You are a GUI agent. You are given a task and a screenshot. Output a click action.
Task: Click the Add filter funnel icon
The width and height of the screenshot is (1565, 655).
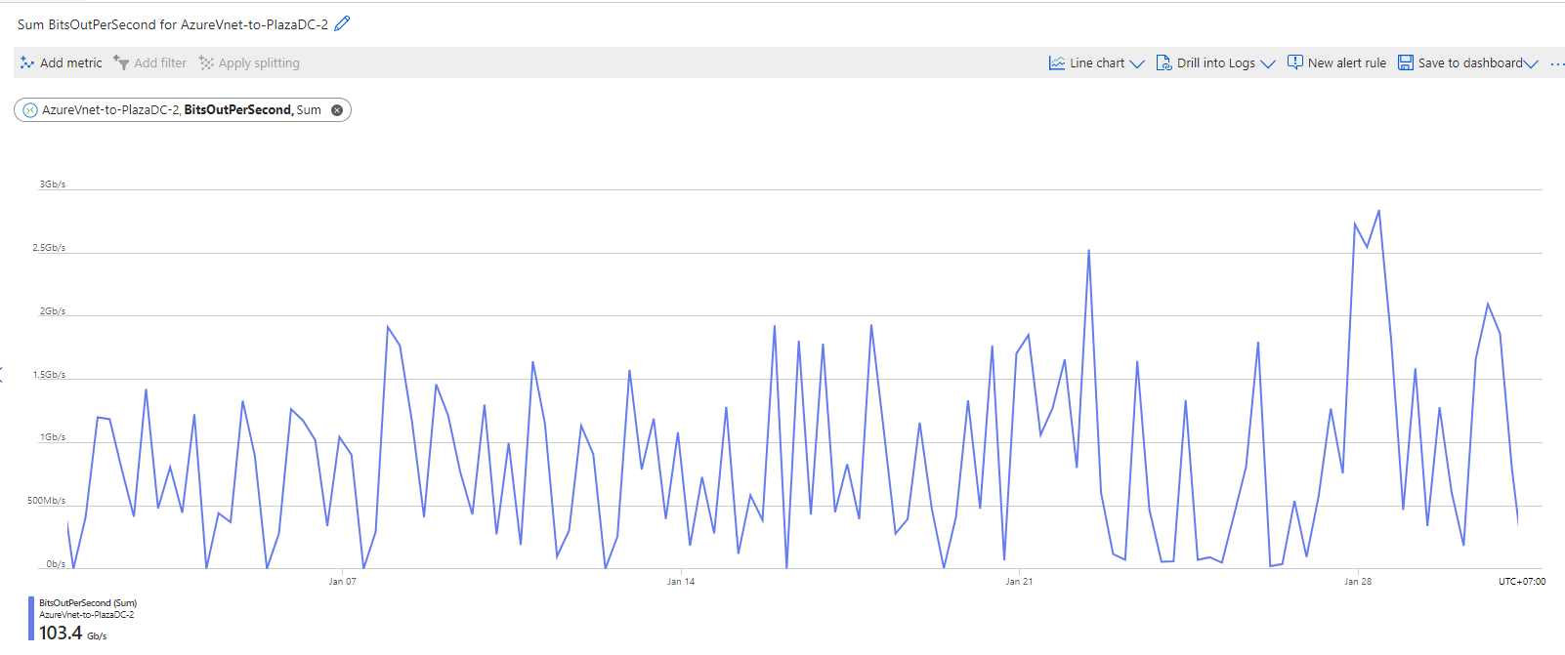click(x=121, y=62)
